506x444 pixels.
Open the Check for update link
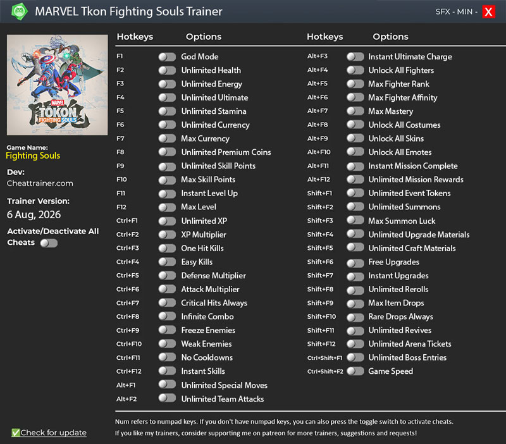[x=54, y=433]
